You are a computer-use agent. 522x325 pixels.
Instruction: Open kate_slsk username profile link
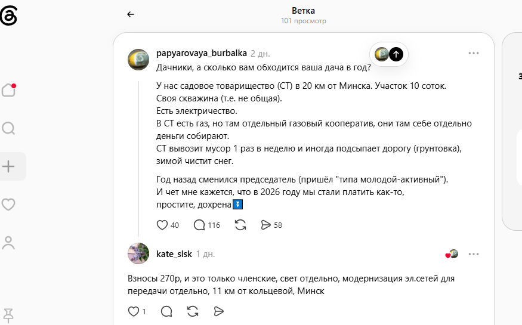pos(174,254)
